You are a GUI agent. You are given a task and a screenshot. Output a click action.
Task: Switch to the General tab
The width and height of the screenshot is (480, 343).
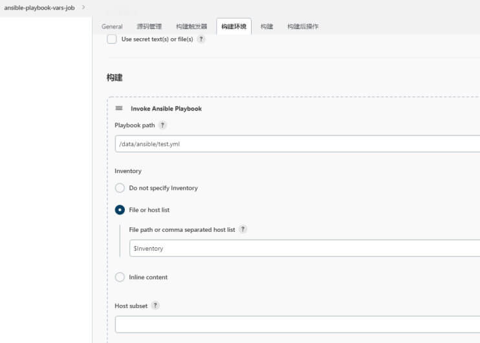click(112, 26)
